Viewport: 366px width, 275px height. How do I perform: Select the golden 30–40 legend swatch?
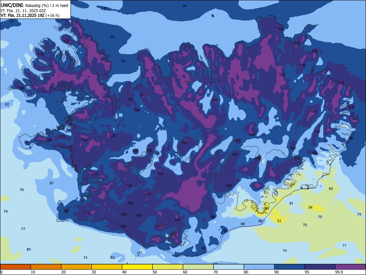click(x=107, y=267)
